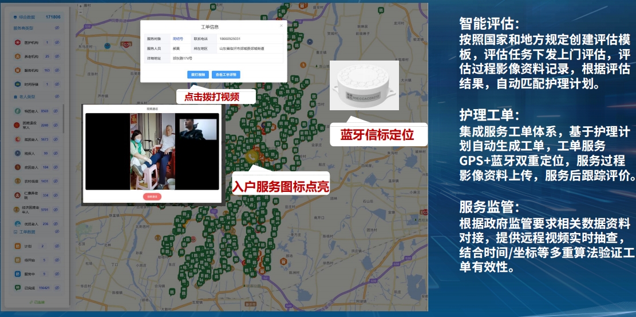Screen dimensions: 636x317
Task: Click the 服务机构 category icon
Action: 18,70
